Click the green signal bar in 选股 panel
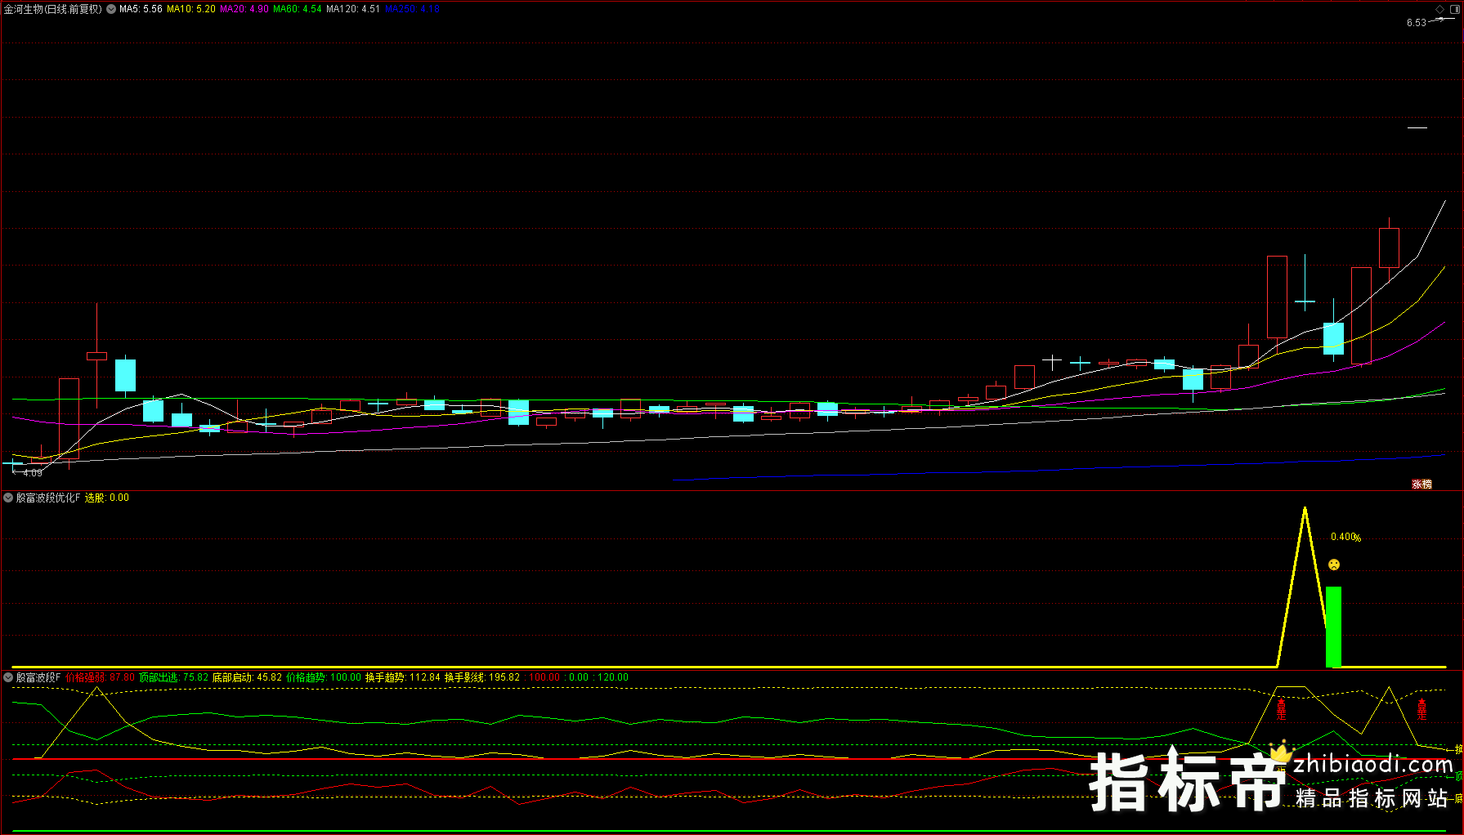1464x835 pixels. [x=1333, y=627]
